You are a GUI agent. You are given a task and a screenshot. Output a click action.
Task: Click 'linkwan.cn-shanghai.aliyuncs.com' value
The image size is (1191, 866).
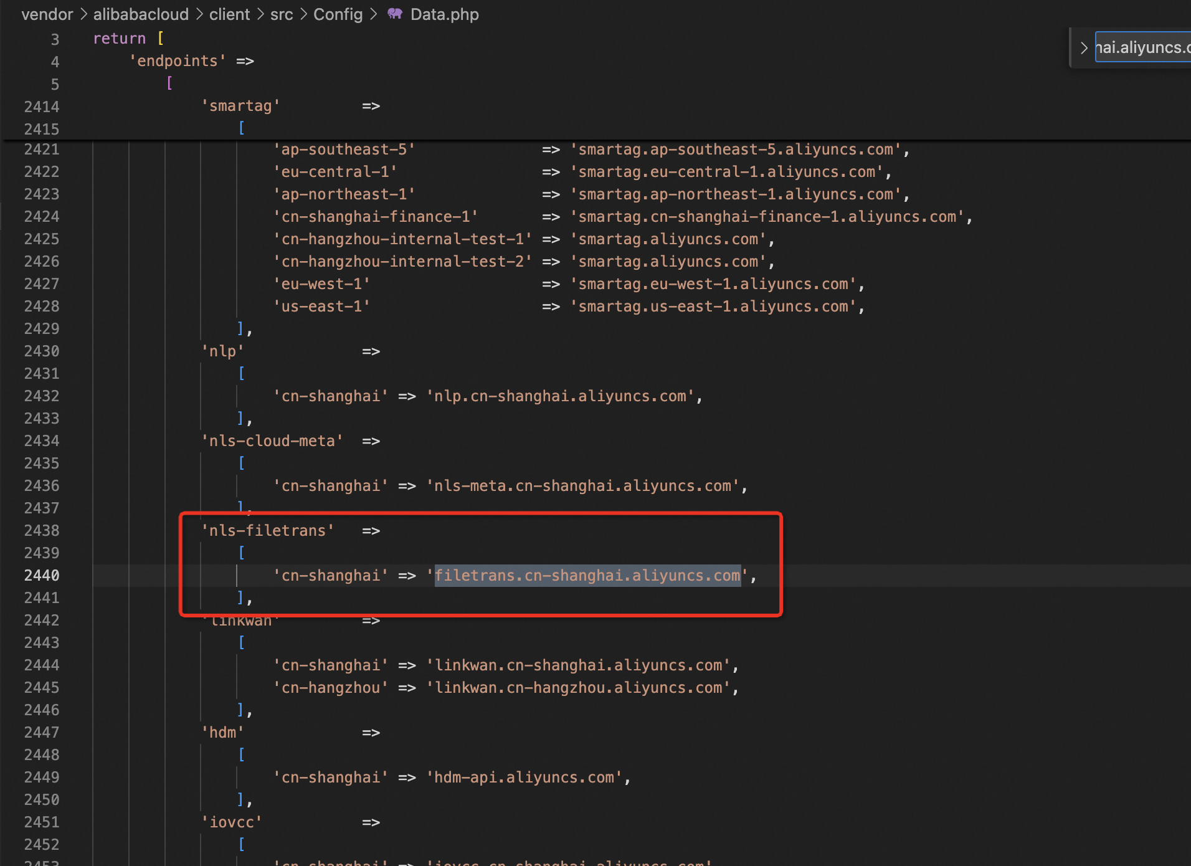pos(579,665)
